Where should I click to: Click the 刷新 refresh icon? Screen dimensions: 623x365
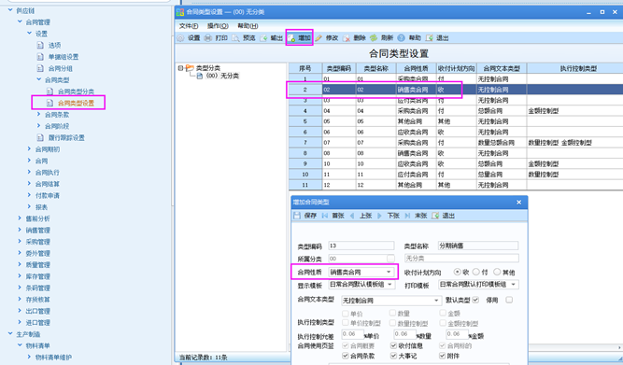374,38
